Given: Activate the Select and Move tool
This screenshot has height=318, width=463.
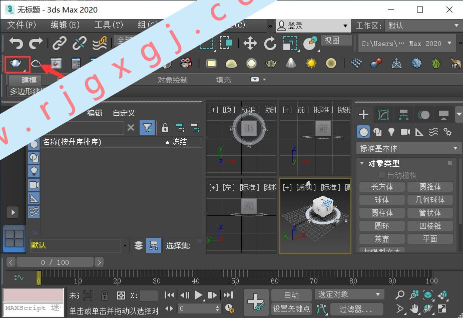Looking at the screenshot, I should (250, 44).
